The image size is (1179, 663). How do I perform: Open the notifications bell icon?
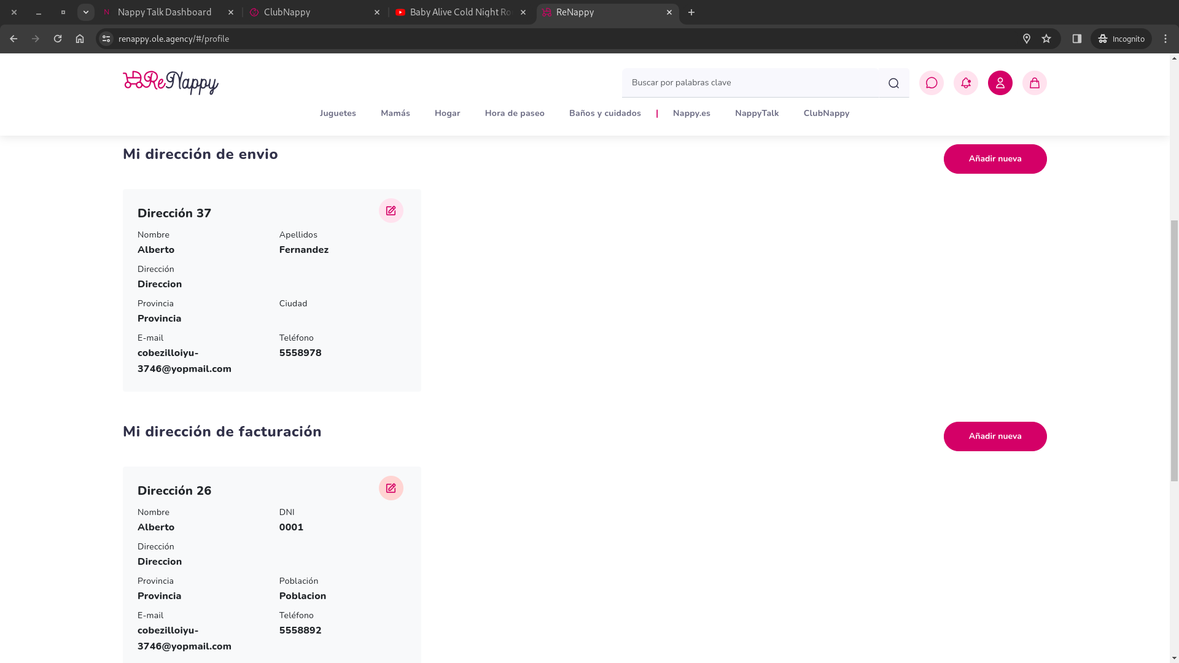(x=965, y=83)
